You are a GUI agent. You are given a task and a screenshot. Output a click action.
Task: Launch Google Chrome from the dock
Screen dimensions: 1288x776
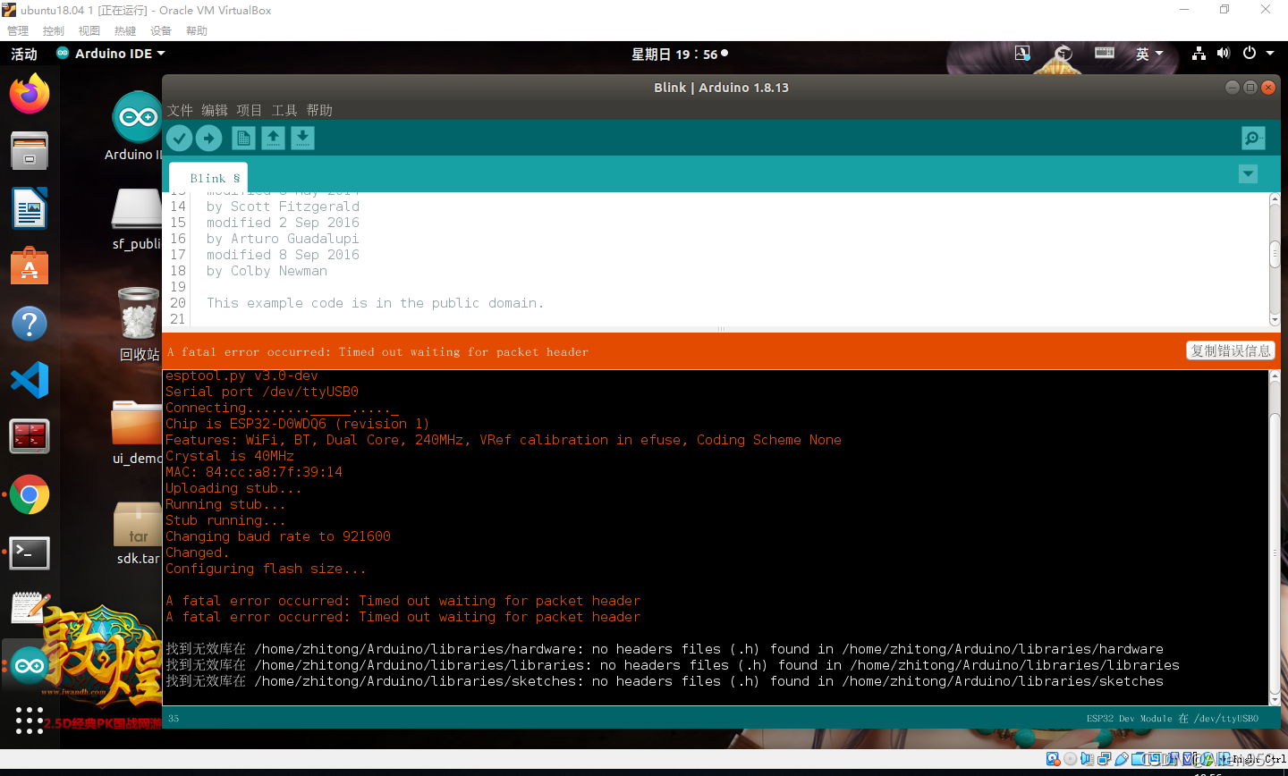click(x=30, y=494)
